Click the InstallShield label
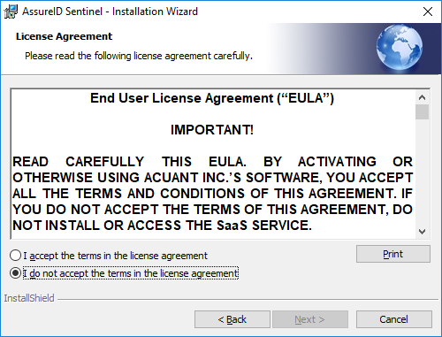The height and width of the screenshot is (337, 442). tap(29, 298)
